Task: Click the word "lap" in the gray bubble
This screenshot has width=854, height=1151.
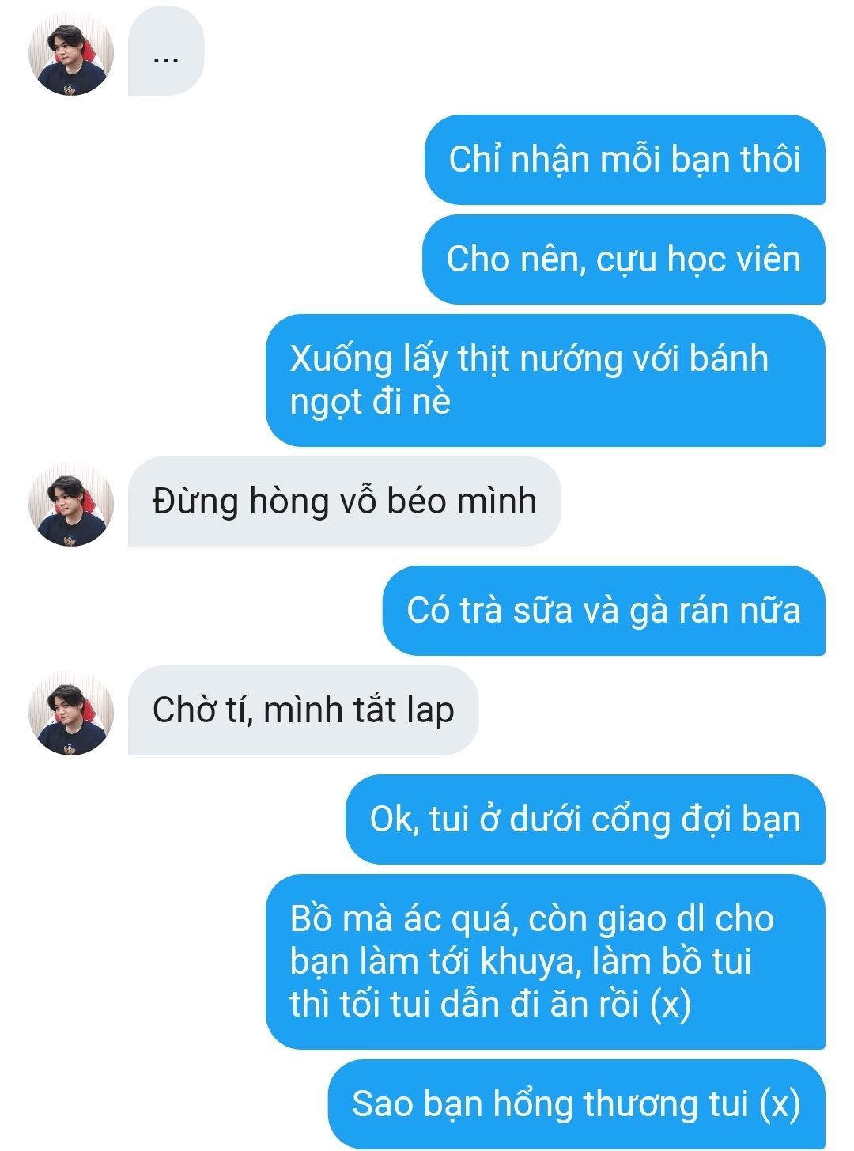Action: click(x=430, y=711)
